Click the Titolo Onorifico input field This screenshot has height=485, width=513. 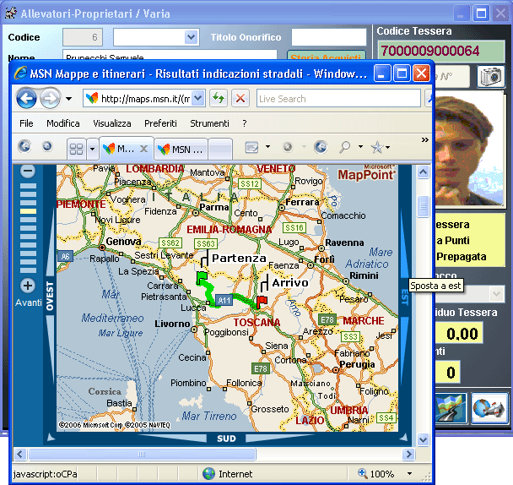coord(329,37)
